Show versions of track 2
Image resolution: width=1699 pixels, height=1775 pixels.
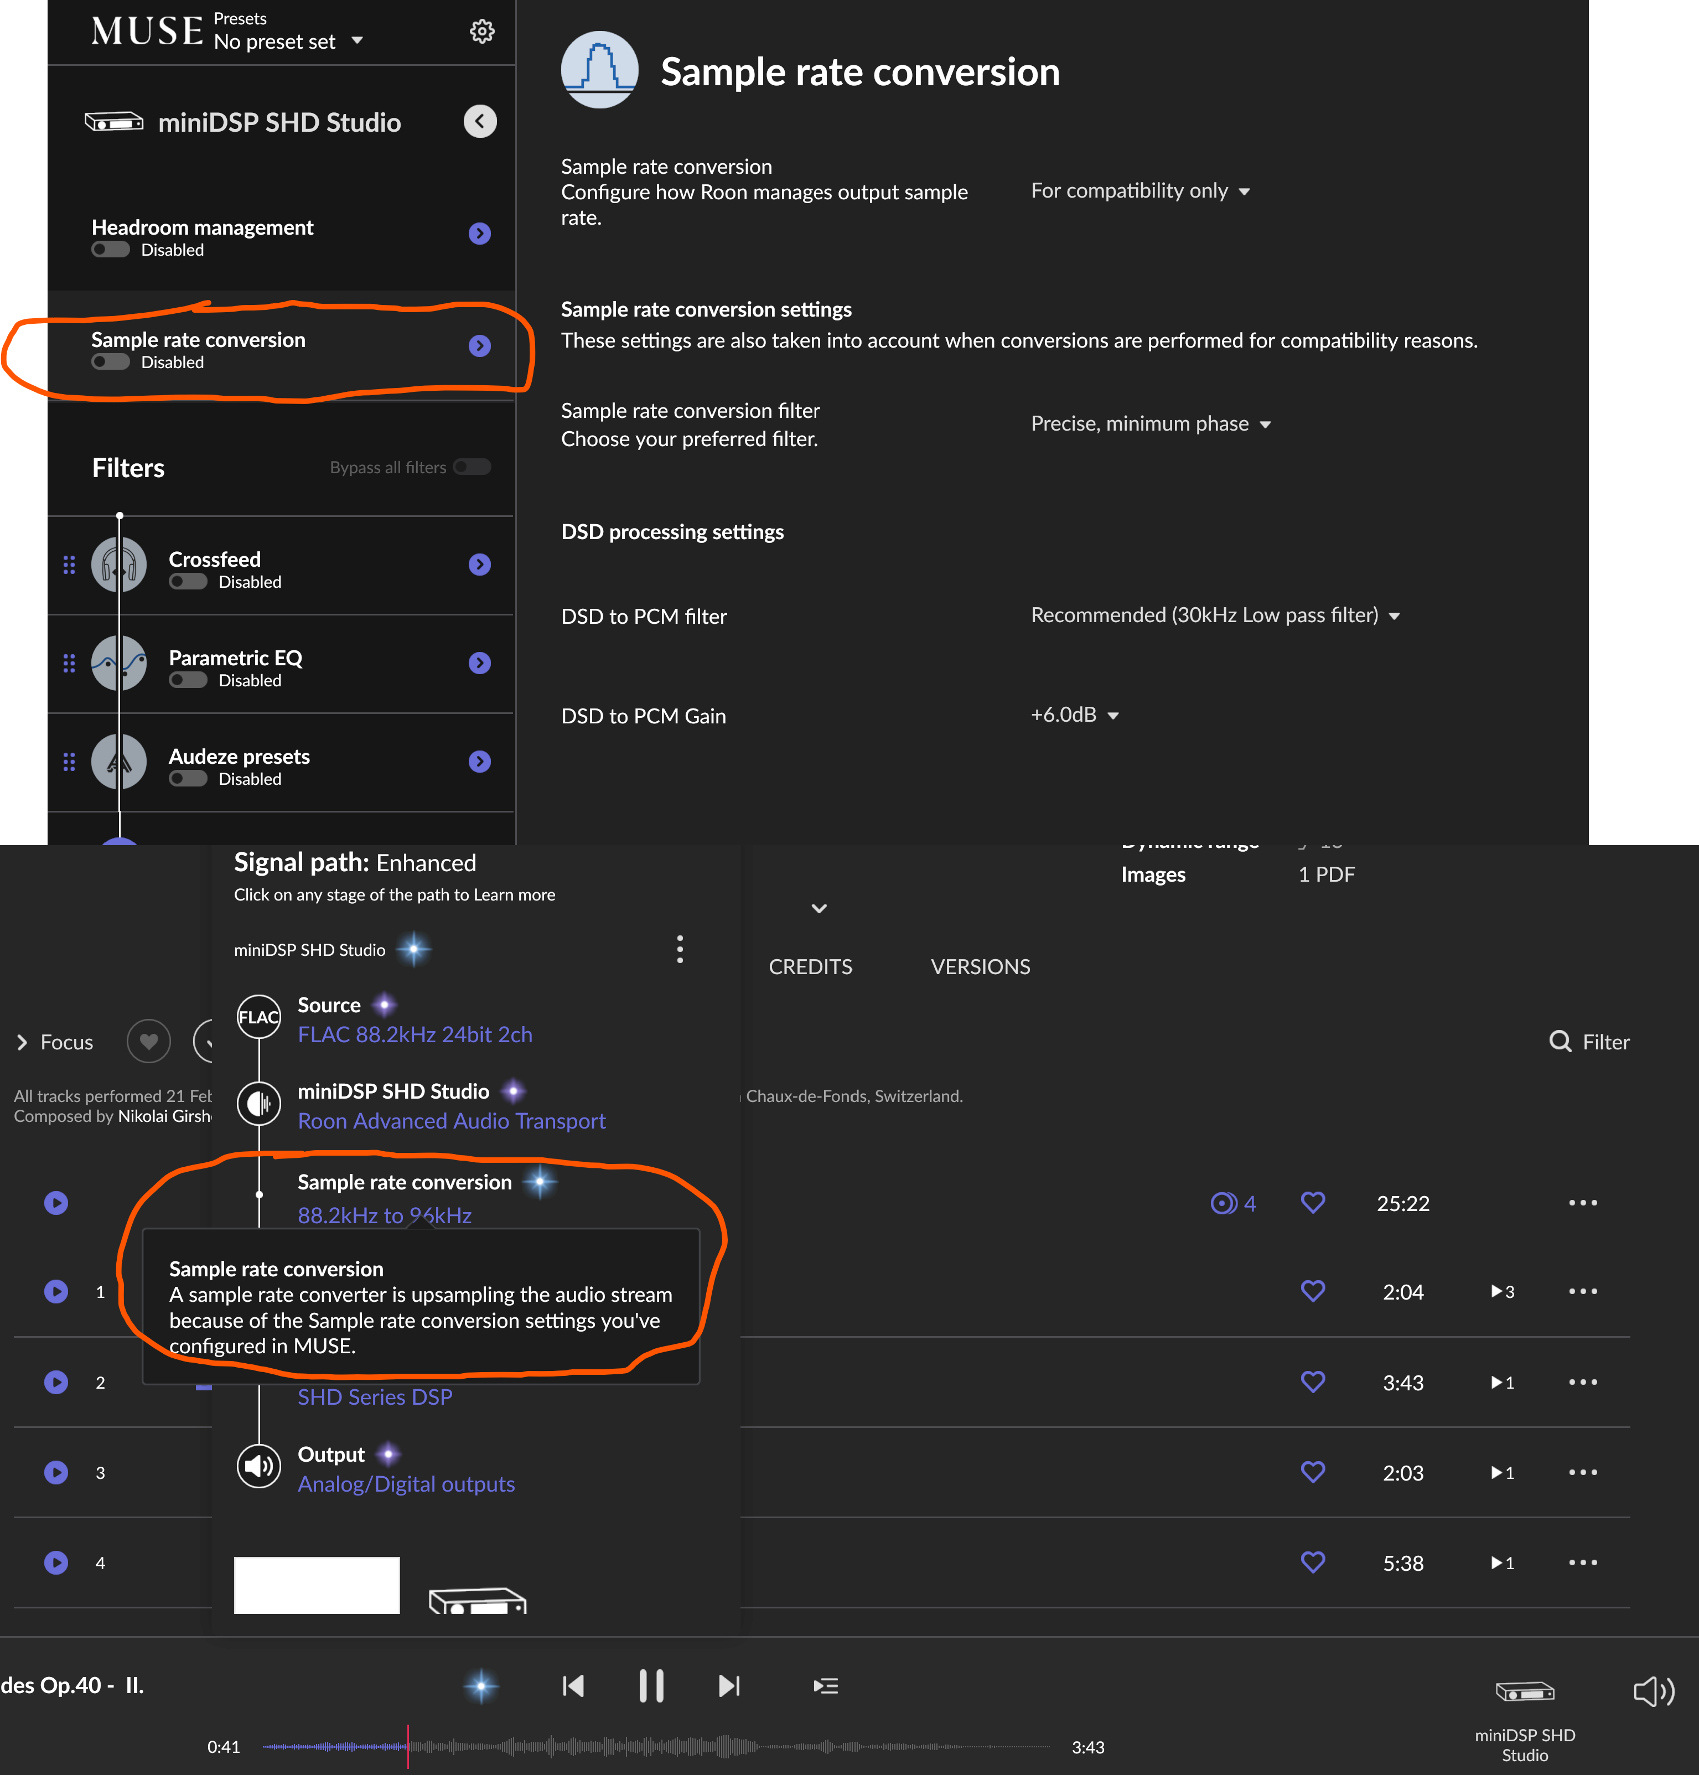(1503, 1383)
